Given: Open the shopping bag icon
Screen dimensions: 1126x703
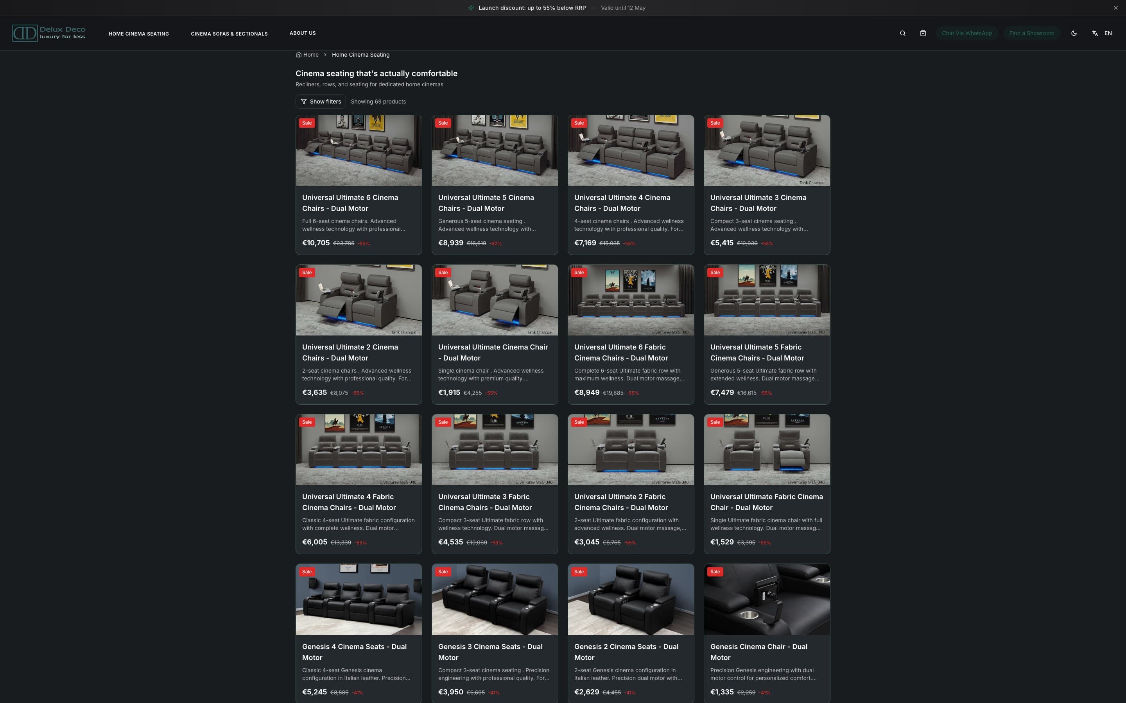Looking at the screenshot, I should (x=923, y=33).
